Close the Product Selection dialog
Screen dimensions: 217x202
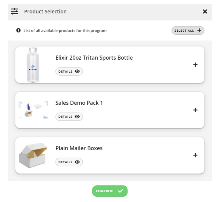click(205, 12)
